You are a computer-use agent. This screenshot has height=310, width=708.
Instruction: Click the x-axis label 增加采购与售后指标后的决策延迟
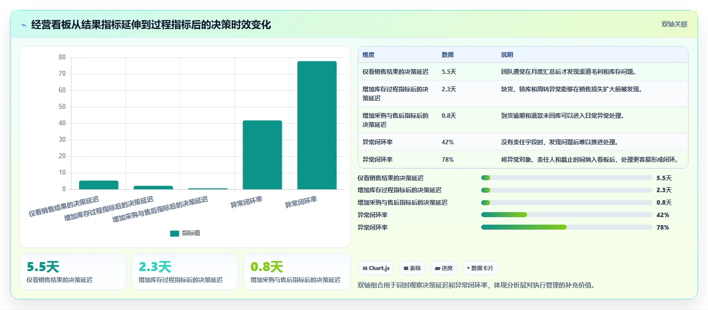[x=160, y=210]
